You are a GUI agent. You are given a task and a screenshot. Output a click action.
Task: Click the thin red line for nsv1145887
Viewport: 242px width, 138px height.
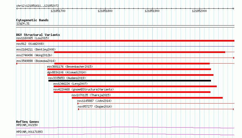[x=156, y=103]
